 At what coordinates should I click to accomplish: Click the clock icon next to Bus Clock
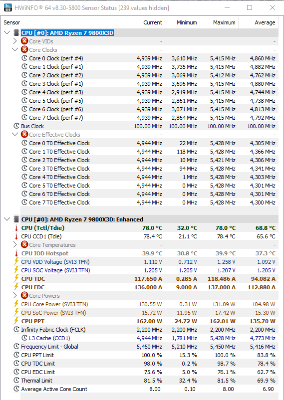click(x=16, y=126)
